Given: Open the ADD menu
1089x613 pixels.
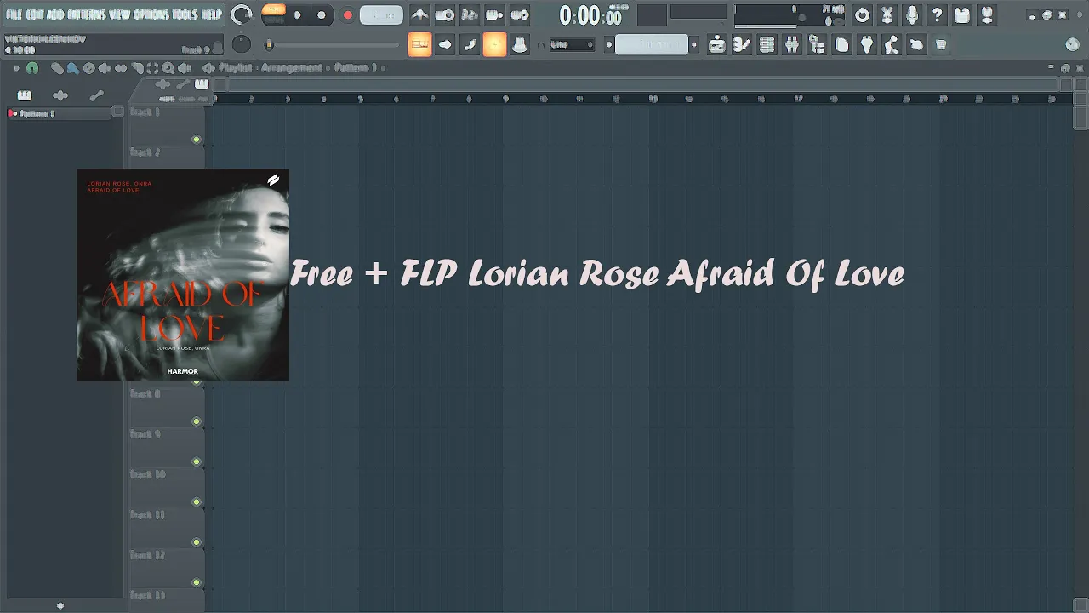Looking at the screenshot, I should [x=55, y=14].
